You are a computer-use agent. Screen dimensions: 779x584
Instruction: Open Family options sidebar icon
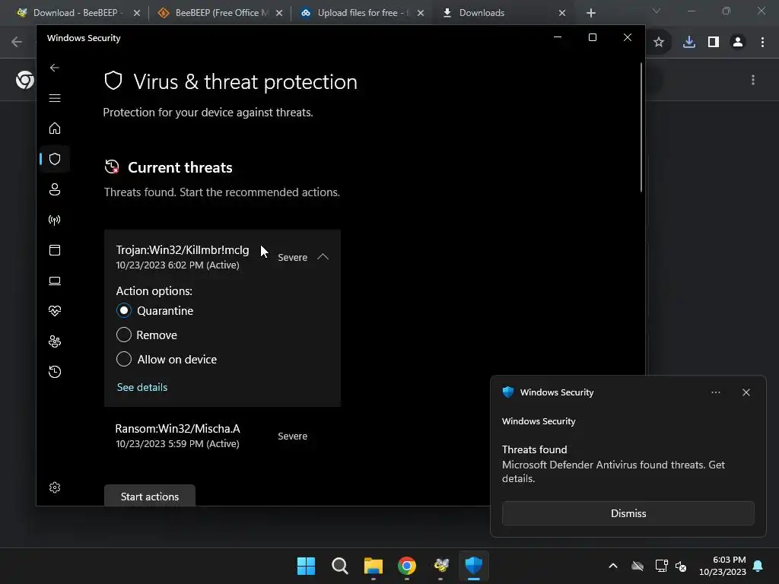coord(55,341)
